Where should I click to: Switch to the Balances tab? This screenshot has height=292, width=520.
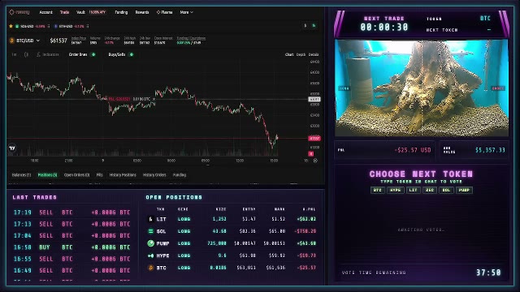21,175
